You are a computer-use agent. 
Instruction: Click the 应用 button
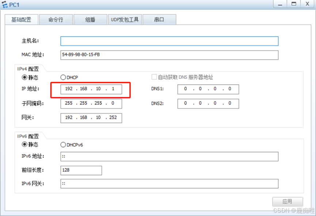click(x=288, y=201)
